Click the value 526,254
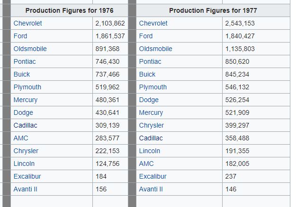 click(x=237, y=100)
